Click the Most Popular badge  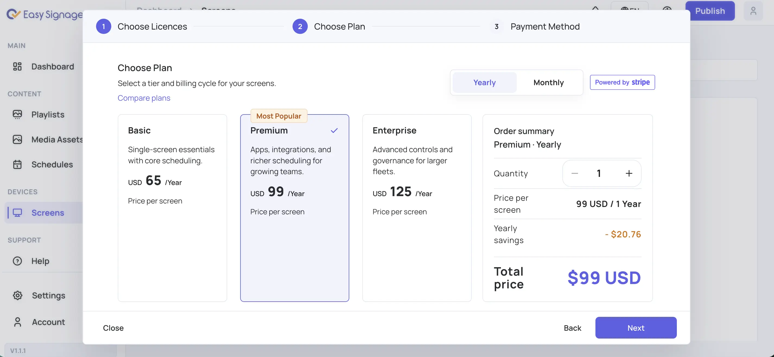point(278,116)
